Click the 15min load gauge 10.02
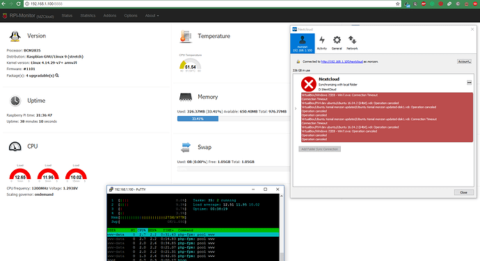The width and height of the screenshot is (480, 261). tap(76, 174)
